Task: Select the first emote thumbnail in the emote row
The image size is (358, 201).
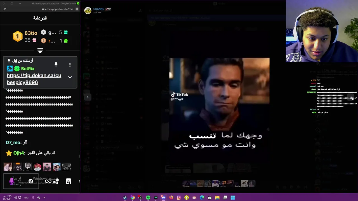Action: pos(8,167)
